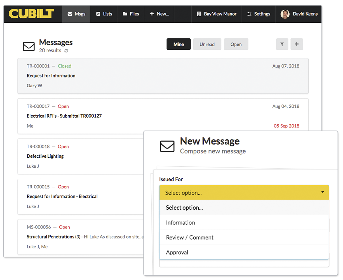Open the Defective Lighting message
Screen dimensions: 343x280
(45, 156)
